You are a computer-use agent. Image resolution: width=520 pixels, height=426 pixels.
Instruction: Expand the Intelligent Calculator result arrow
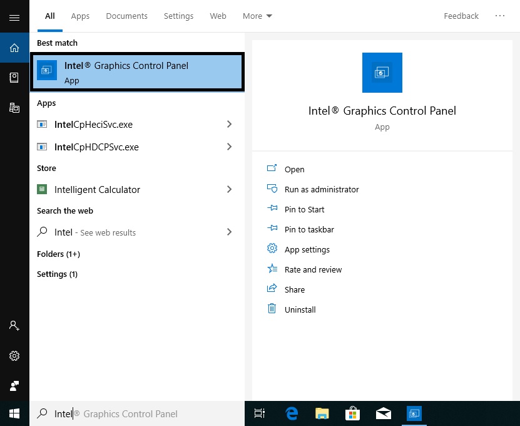pyautogui.click(x=229, y=190)
